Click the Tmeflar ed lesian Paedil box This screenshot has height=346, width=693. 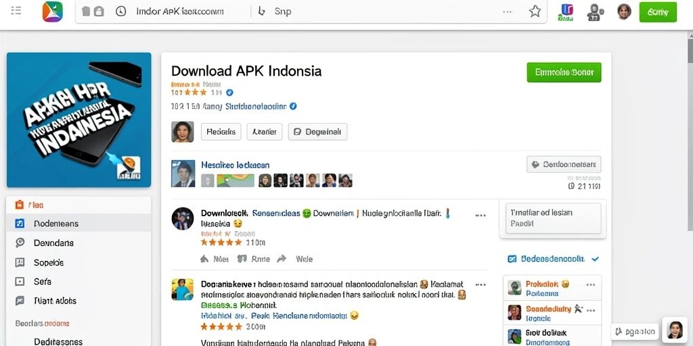click(x=552, y=218)
